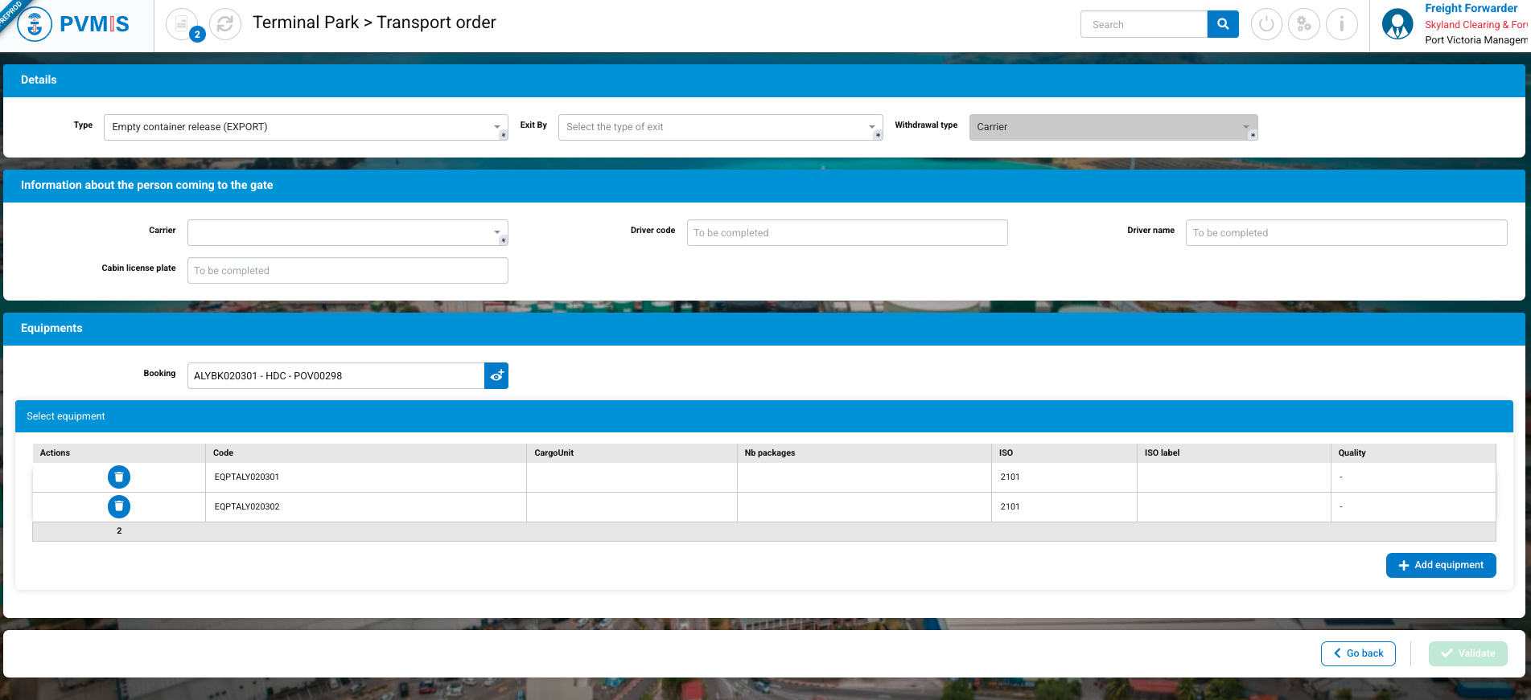Screen dimensions: 1531x700
Task: Expand the Withdrawal type dropdown
Action: tap(1113, 127)
